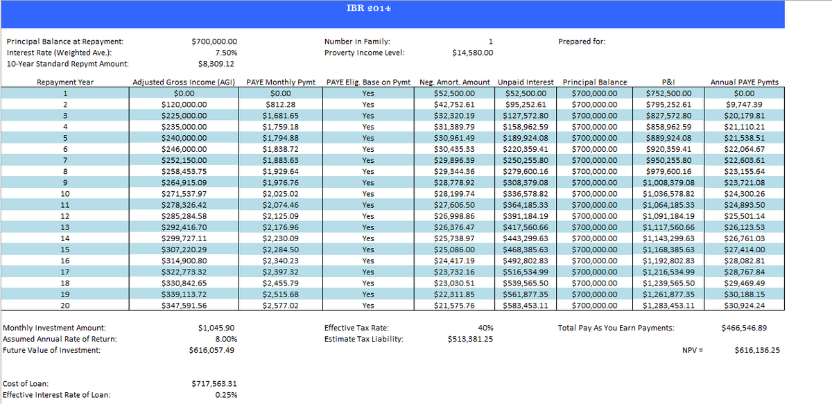Viewport: 832px width, 404px height.
Task: Select negative amortization cell $23,030.51
Action: point(454,283)
